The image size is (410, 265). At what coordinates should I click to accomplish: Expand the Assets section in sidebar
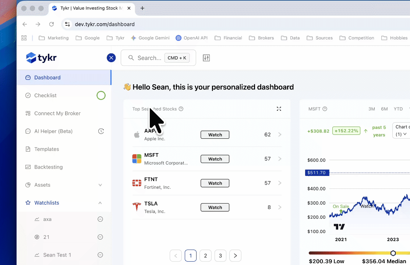[100, 185]
